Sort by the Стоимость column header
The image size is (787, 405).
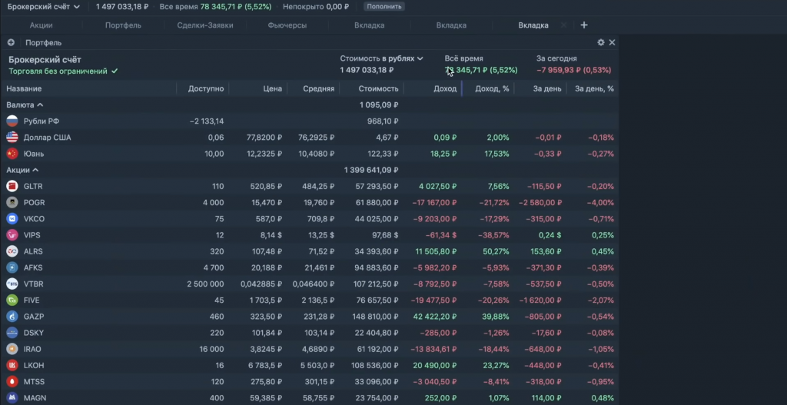(378, 89)
